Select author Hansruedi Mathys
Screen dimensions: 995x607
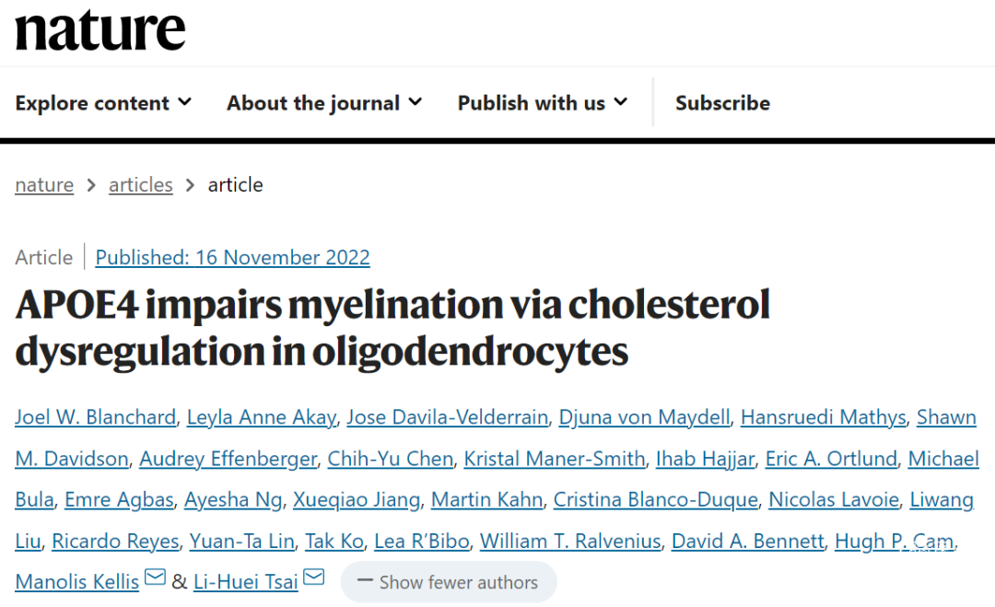coord(823,417)
